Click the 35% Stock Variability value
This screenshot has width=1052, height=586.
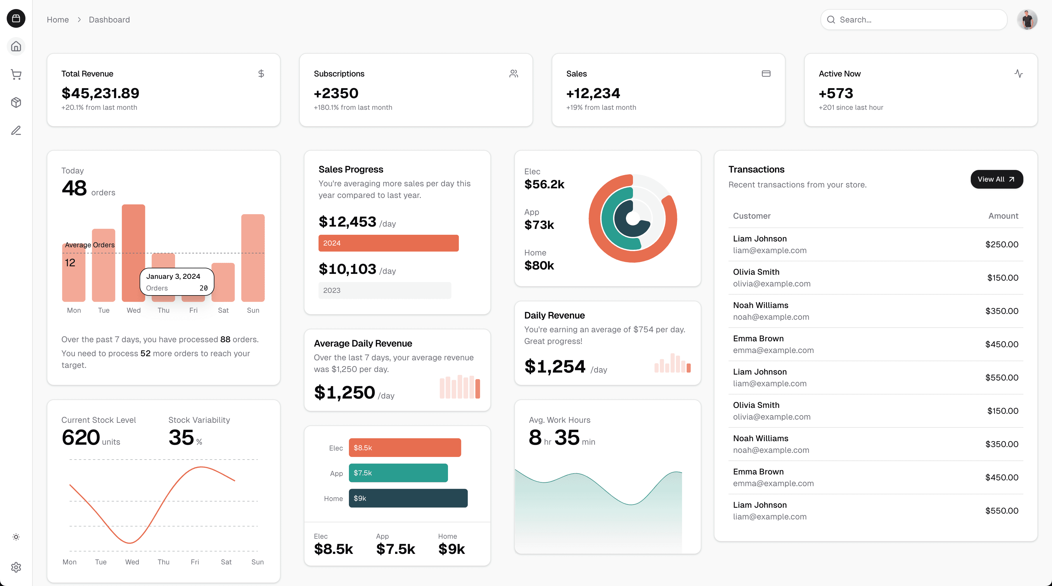185,438
